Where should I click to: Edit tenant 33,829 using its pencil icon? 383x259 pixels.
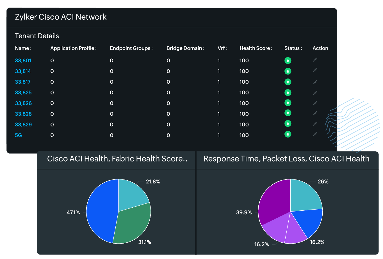[315, 124]
